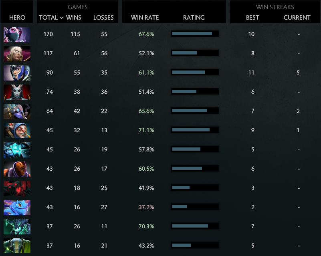The width and height of the screenshot is (321, 256).
Task: Sort the table by LOSSES
Action: point(103,18)
